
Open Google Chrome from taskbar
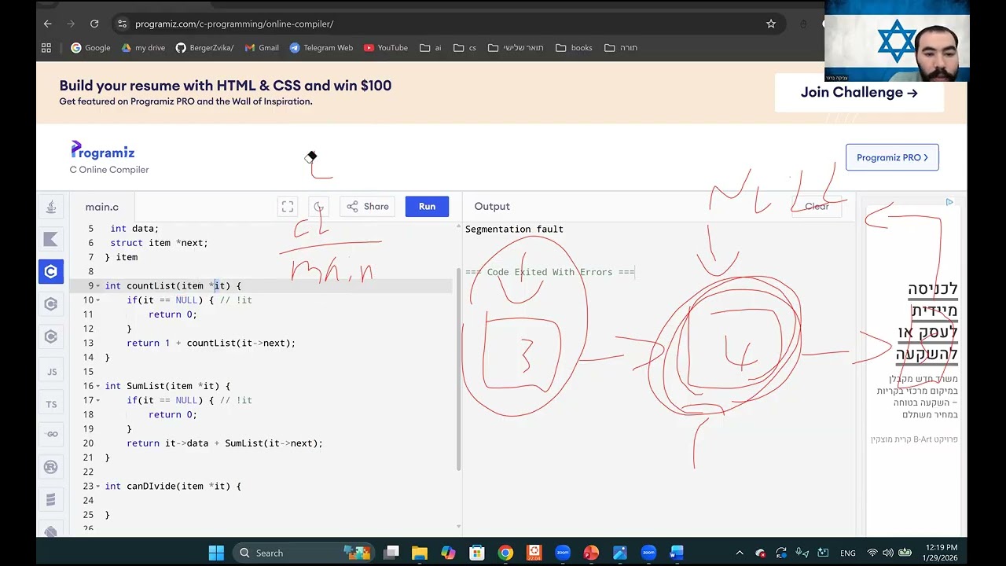[x=505, y=553]
